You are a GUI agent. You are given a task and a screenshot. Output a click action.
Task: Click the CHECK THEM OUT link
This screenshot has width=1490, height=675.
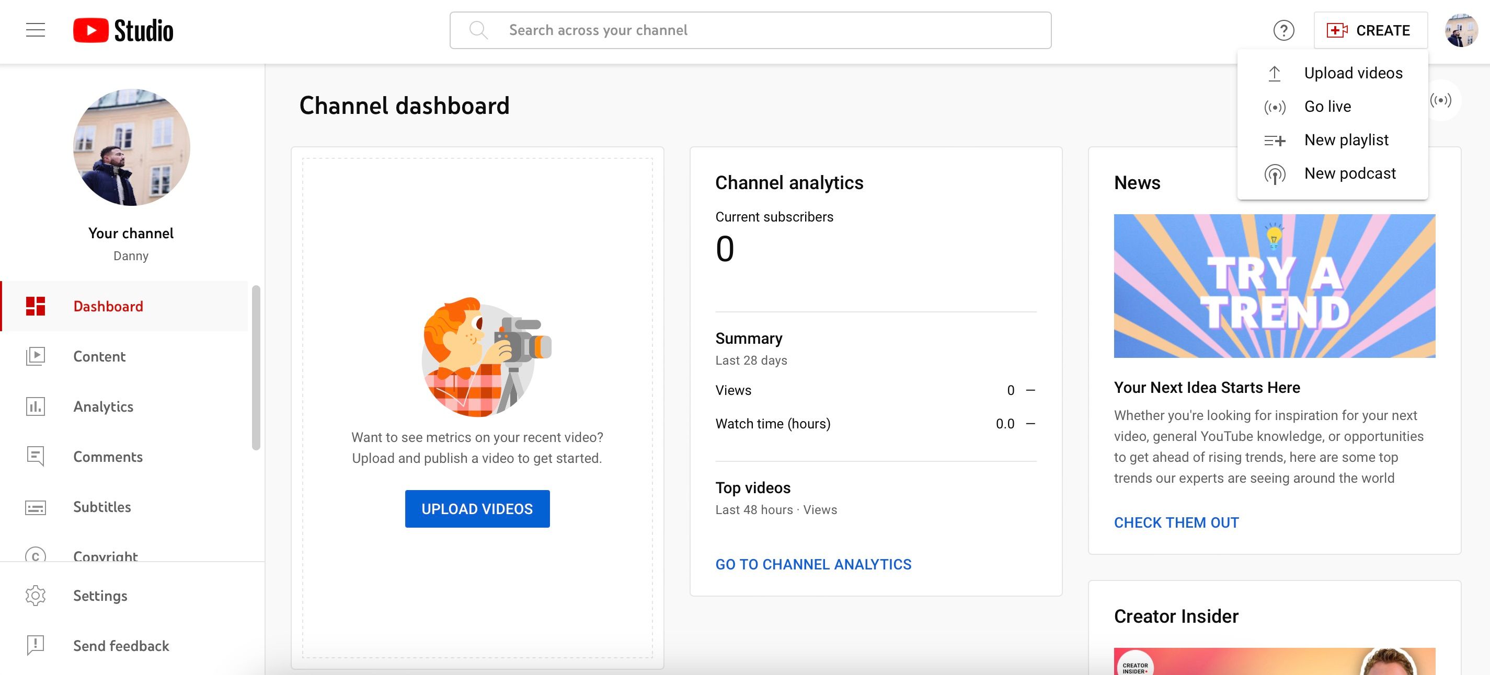(x=1176, y=522)
